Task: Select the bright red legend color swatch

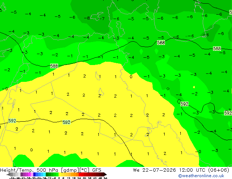Action: coord(80,174)
